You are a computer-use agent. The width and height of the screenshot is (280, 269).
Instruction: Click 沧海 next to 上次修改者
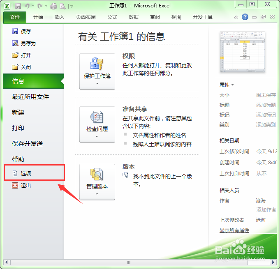[261, 220]
